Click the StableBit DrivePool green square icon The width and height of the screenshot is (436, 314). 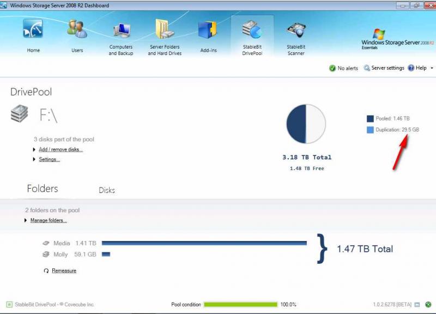point(9,305)
